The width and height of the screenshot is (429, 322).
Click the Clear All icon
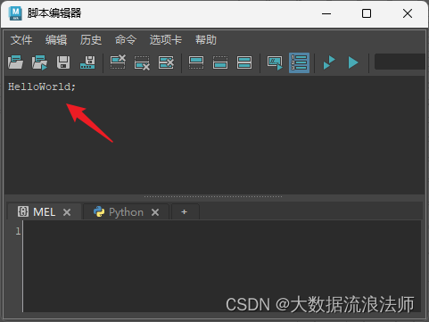point(166,62)
